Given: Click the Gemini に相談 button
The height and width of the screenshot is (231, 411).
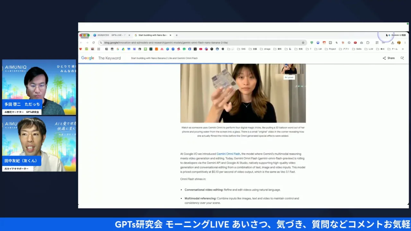Looking at the screenshot, I should [x=397, y=35].
